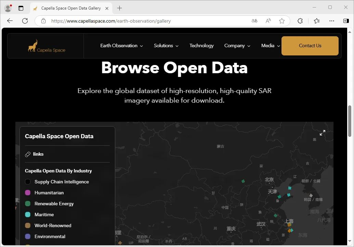
Task: Click the Browse Open Data heading
Action: 174,68
